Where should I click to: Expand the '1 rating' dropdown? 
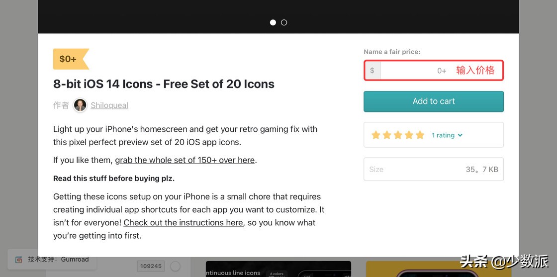click(443, 135)
